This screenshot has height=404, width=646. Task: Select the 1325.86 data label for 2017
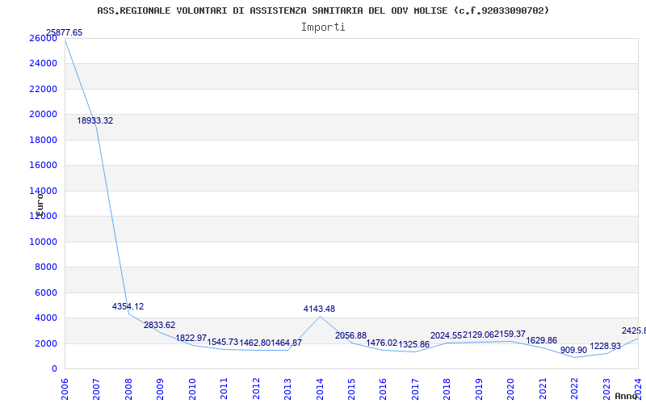(414, 344)
